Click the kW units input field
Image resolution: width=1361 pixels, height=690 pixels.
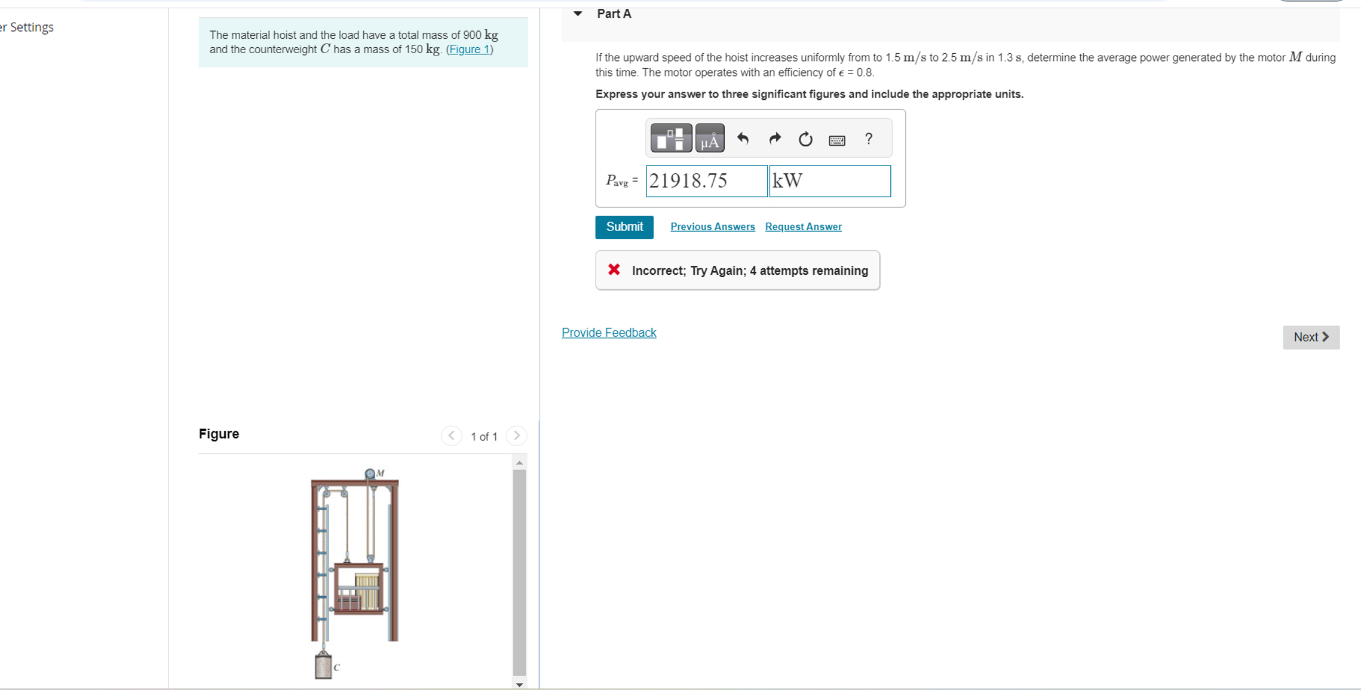(x=829, y=180)
